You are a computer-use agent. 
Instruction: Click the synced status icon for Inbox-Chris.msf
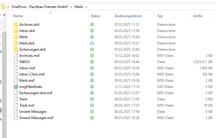[x=92, y=74]
